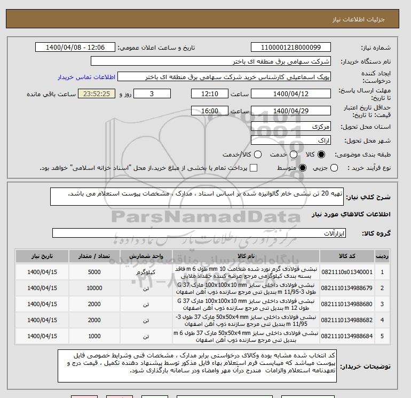Screen dimensions: 411x398
Task: Click the response deadline date 1400/04/12
Action: (x=291, y=93)
